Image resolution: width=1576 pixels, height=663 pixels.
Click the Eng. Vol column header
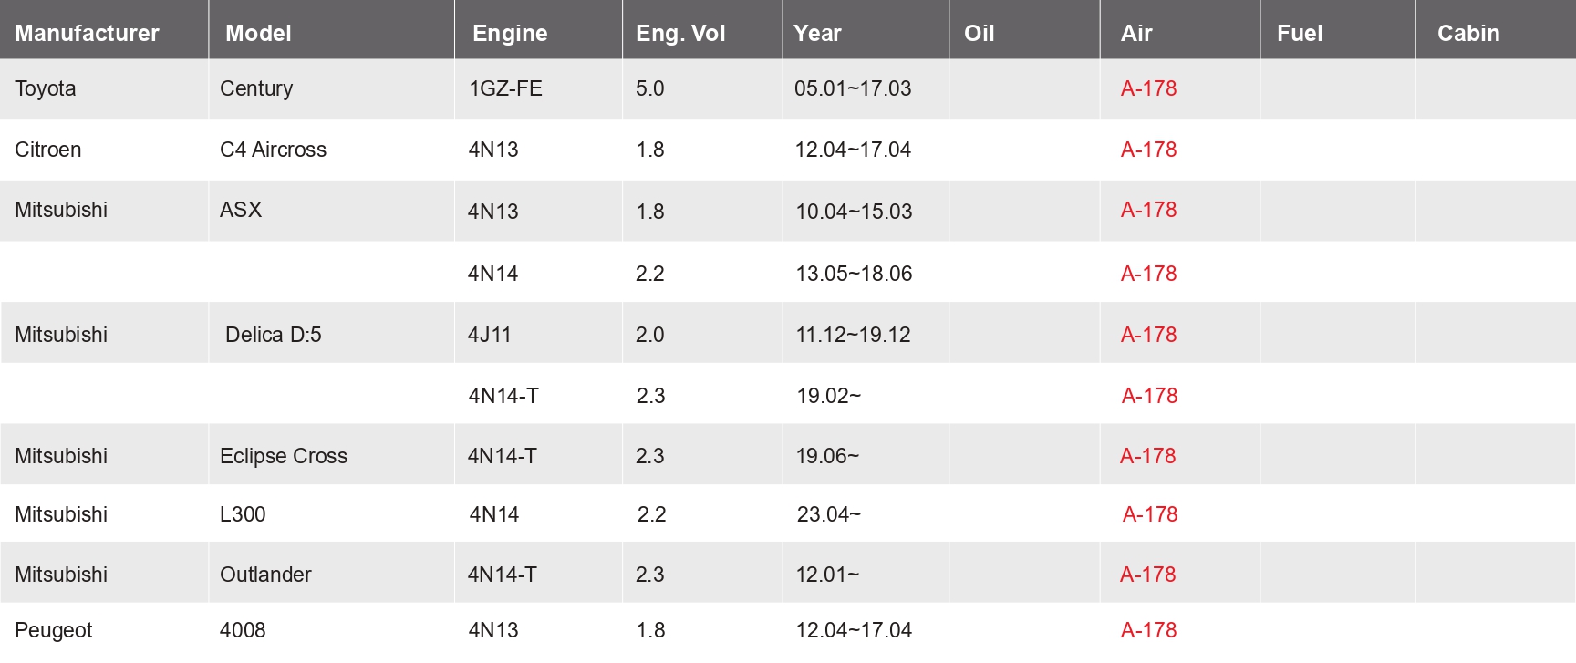(x=680, y=33)
